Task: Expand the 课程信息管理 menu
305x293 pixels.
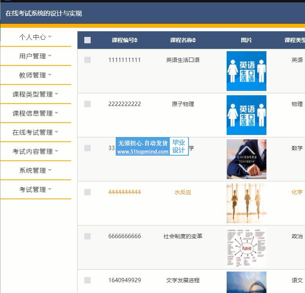Action: (x=35, y=113)
